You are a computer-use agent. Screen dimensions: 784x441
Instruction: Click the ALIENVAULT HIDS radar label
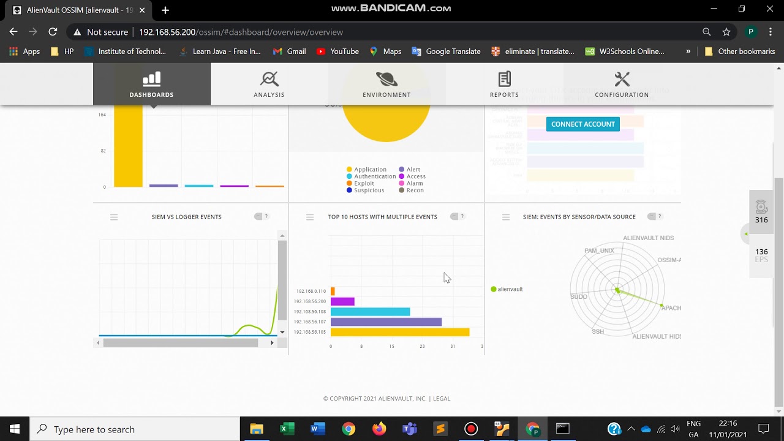pyautogui.click(x=657, y=336)
